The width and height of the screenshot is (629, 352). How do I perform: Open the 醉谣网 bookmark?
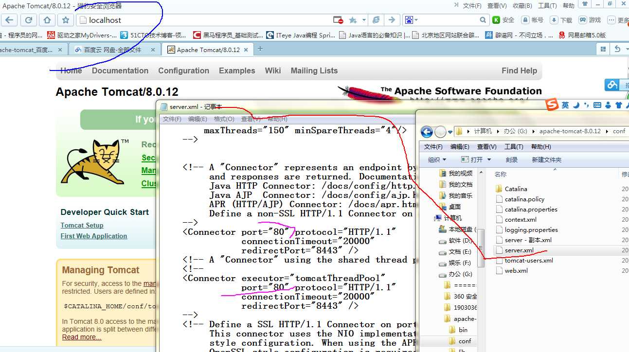519,35
